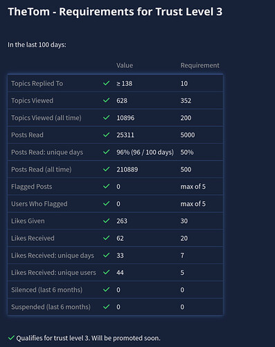Click the 96% unique days value

(145, 152)
